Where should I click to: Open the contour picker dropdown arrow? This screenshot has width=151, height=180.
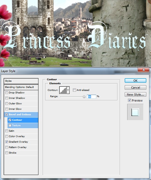[x=68, y=90]
